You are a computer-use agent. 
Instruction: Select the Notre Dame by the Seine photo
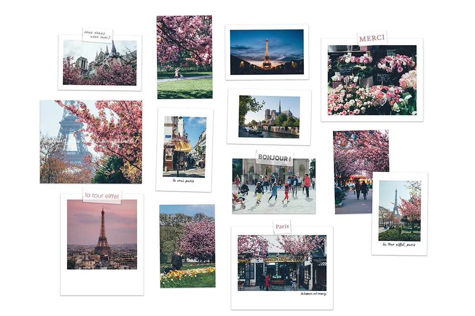(269, 116)
